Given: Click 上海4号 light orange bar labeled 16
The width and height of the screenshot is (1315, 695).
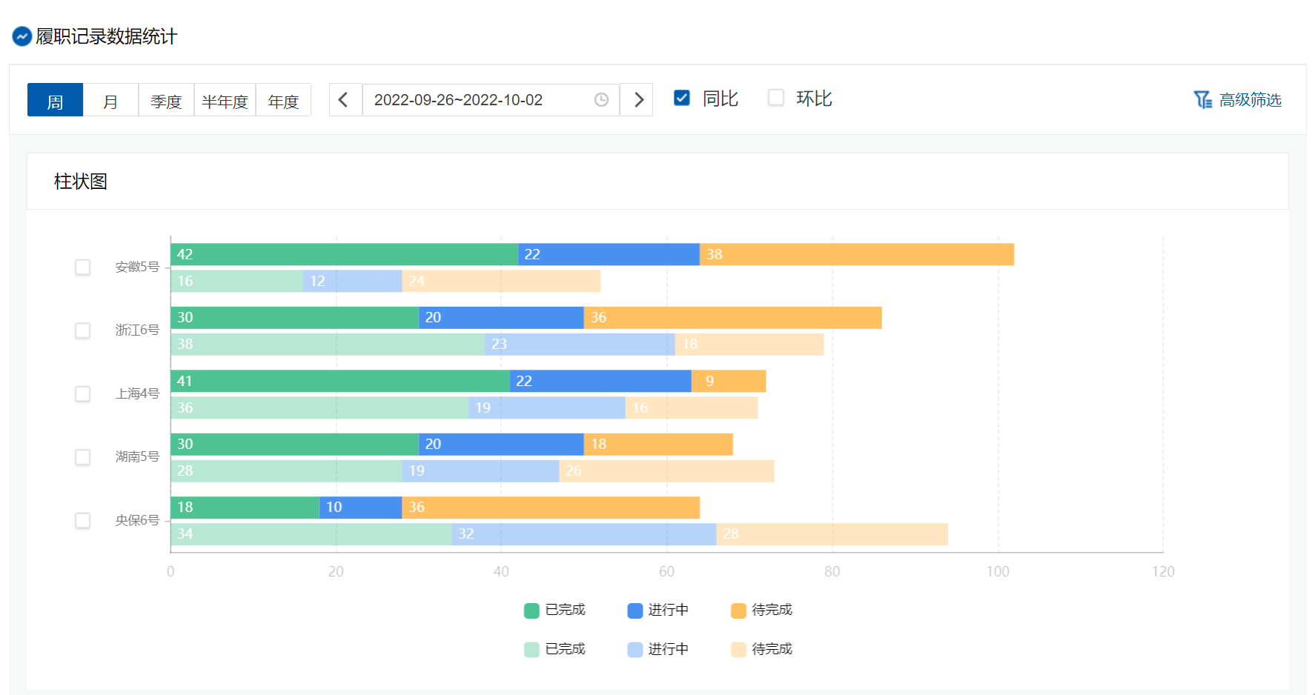Looking at the screenshot, I should click(x=692, y=408).
